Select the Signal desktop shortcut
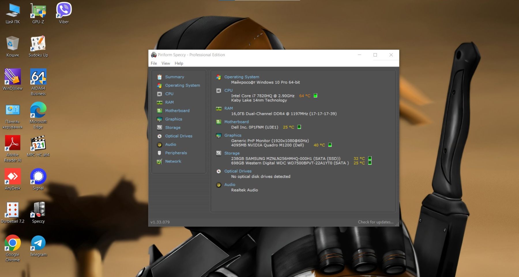Screen dimensions: 519x277 point(38,180)
